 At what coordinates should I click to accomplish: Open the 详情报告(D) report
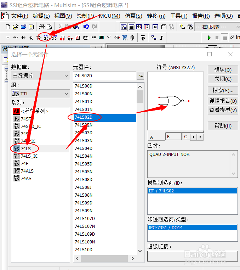click(x=223, y=101)
